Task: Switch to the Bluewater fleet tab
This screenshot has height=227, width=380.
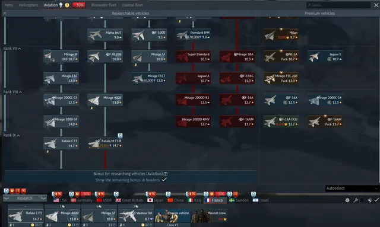Action: (103, 5)
